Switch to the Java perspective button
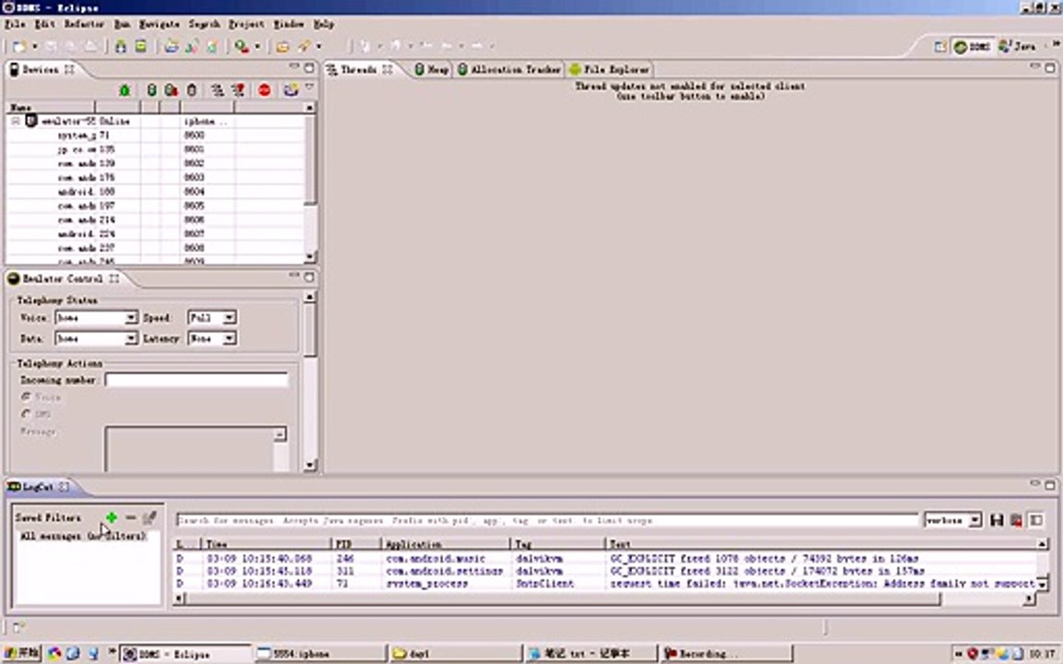Image resolution: width=1063 pixels, height=664 pixels. (1017, 46)
